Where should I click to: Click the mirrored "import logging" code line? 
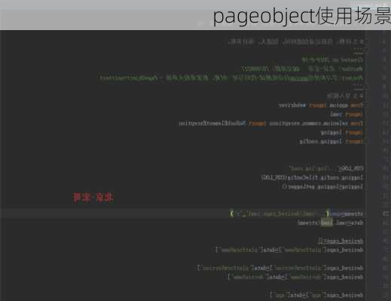(341, 132)
